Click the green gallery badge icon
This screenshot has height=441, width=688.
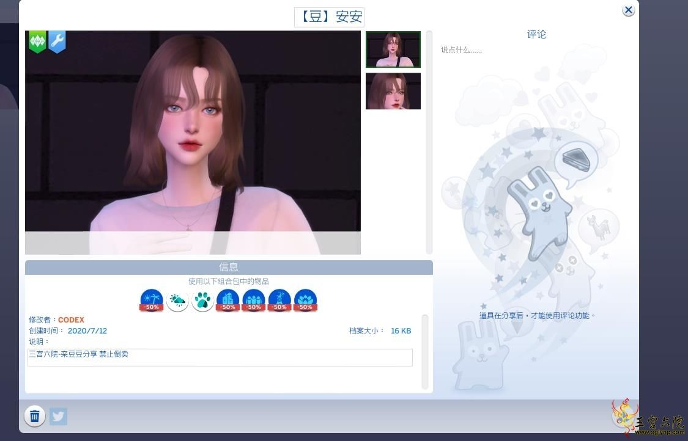(x=37, y=42)
